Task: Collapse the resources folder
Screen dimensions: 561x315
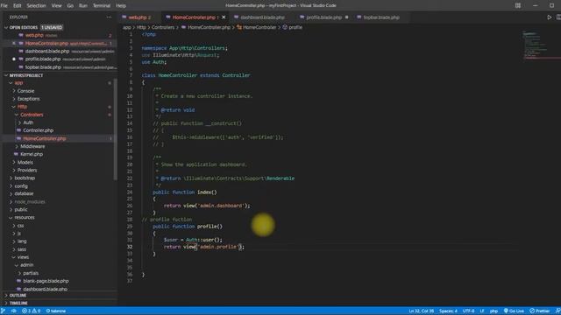Action: (x=11, y=218)
